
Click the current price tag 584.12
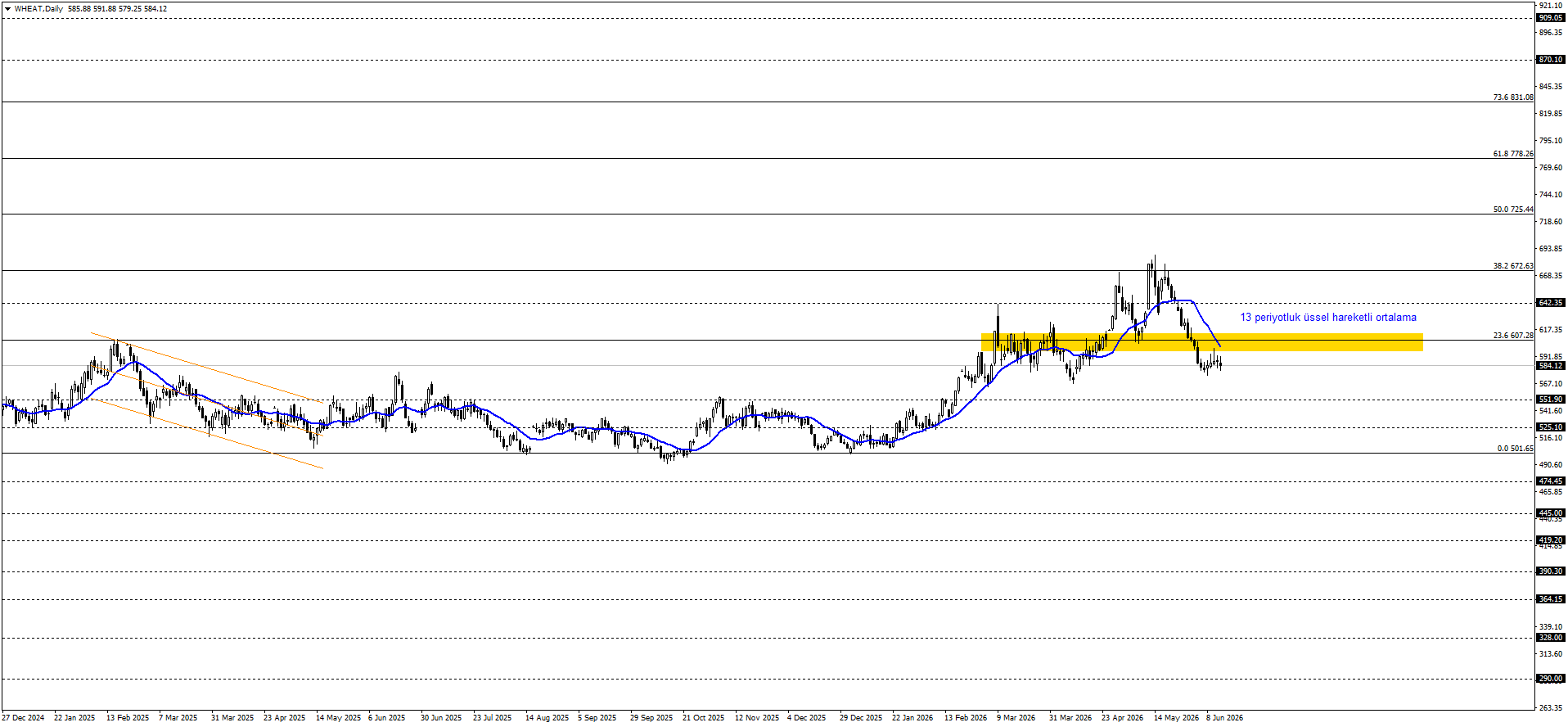click(1551, 366)
